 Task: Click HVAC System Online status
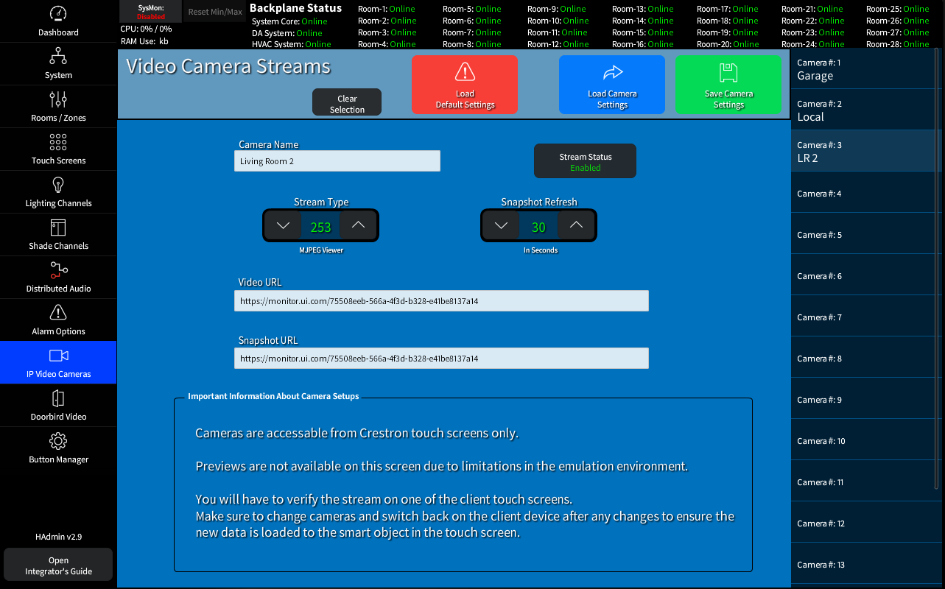[292, 44]
